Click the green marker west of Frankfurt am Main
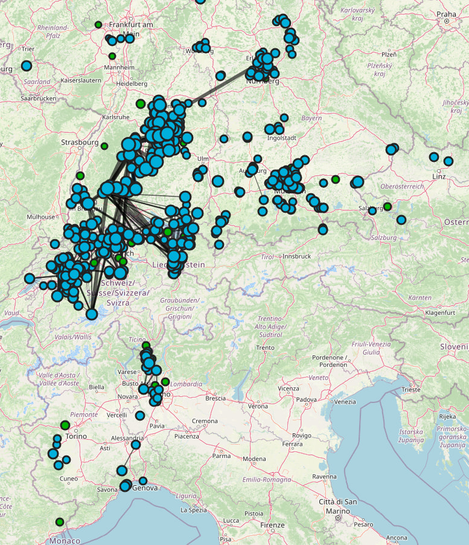Image resolution: width=469 pixels, height=545 pixels. [98, 25]
